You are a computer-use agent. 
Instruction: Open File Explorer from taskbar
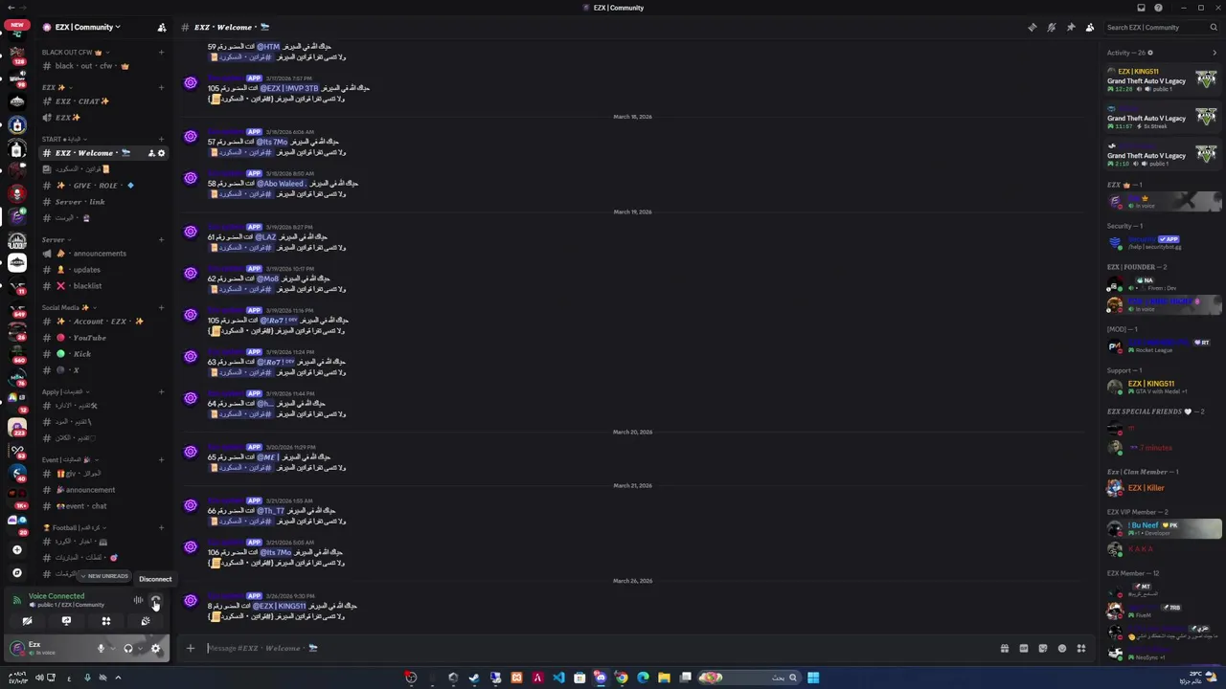coord(664,678)
